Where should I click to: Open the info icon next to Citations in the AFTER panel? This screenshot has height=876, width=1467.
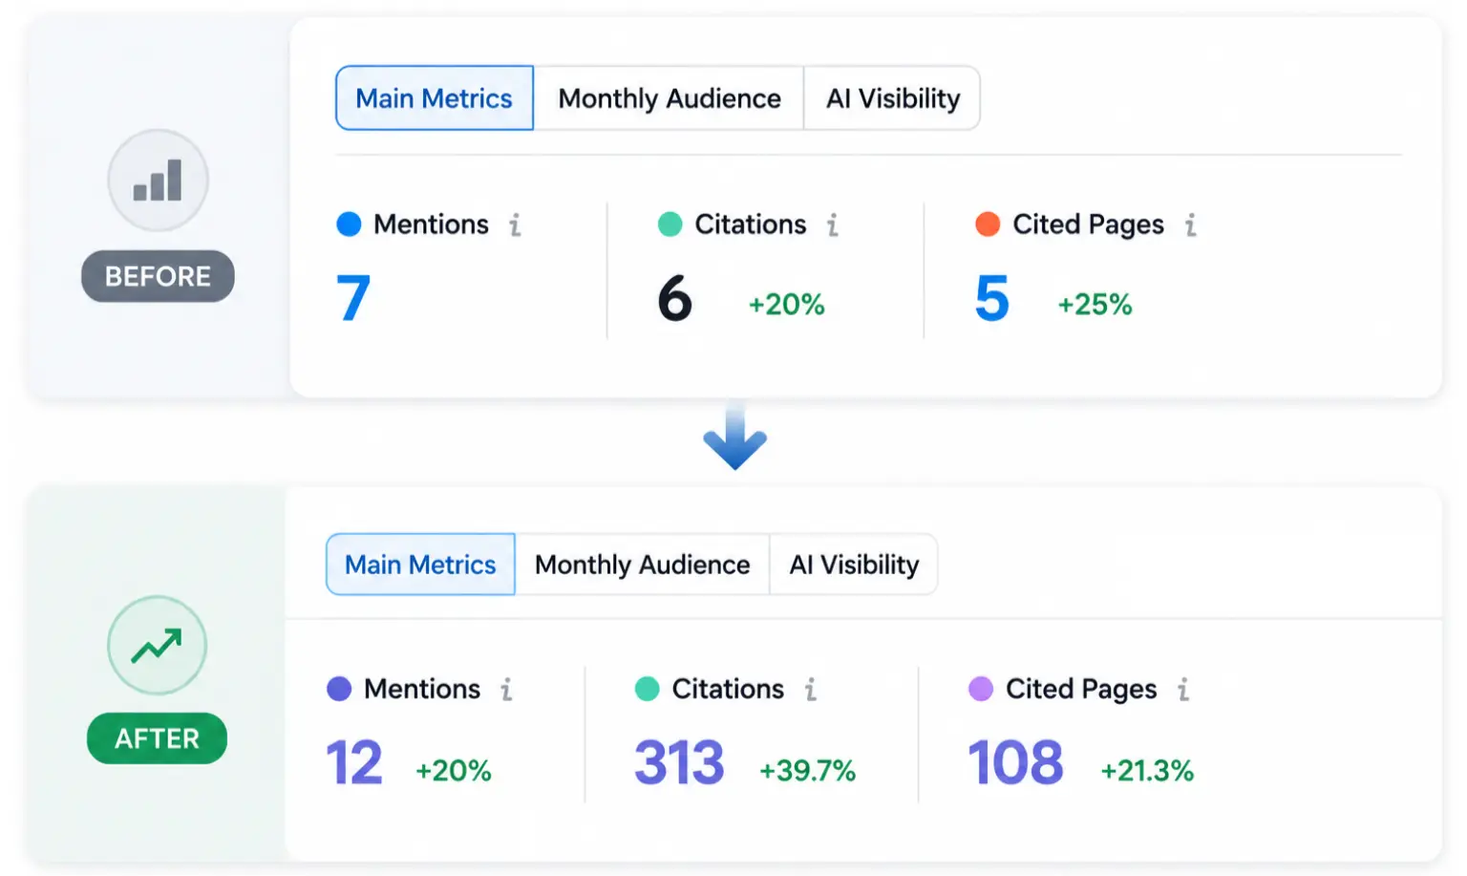(x=810, y=689)
